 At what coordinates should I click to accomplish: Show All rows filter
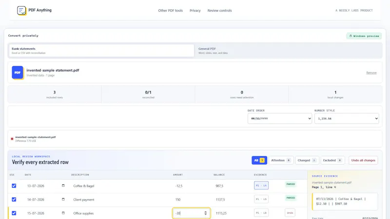[259, 160]
